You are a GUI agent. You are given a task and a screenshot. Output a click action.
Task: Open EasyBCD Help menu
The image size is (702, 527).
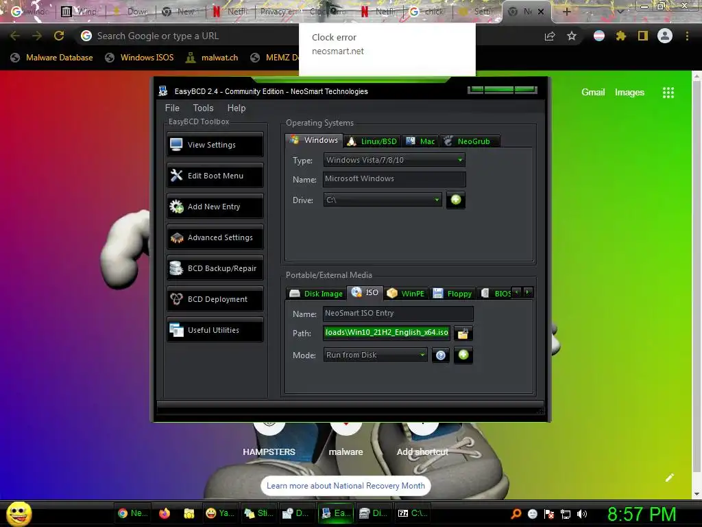[237, 108]
